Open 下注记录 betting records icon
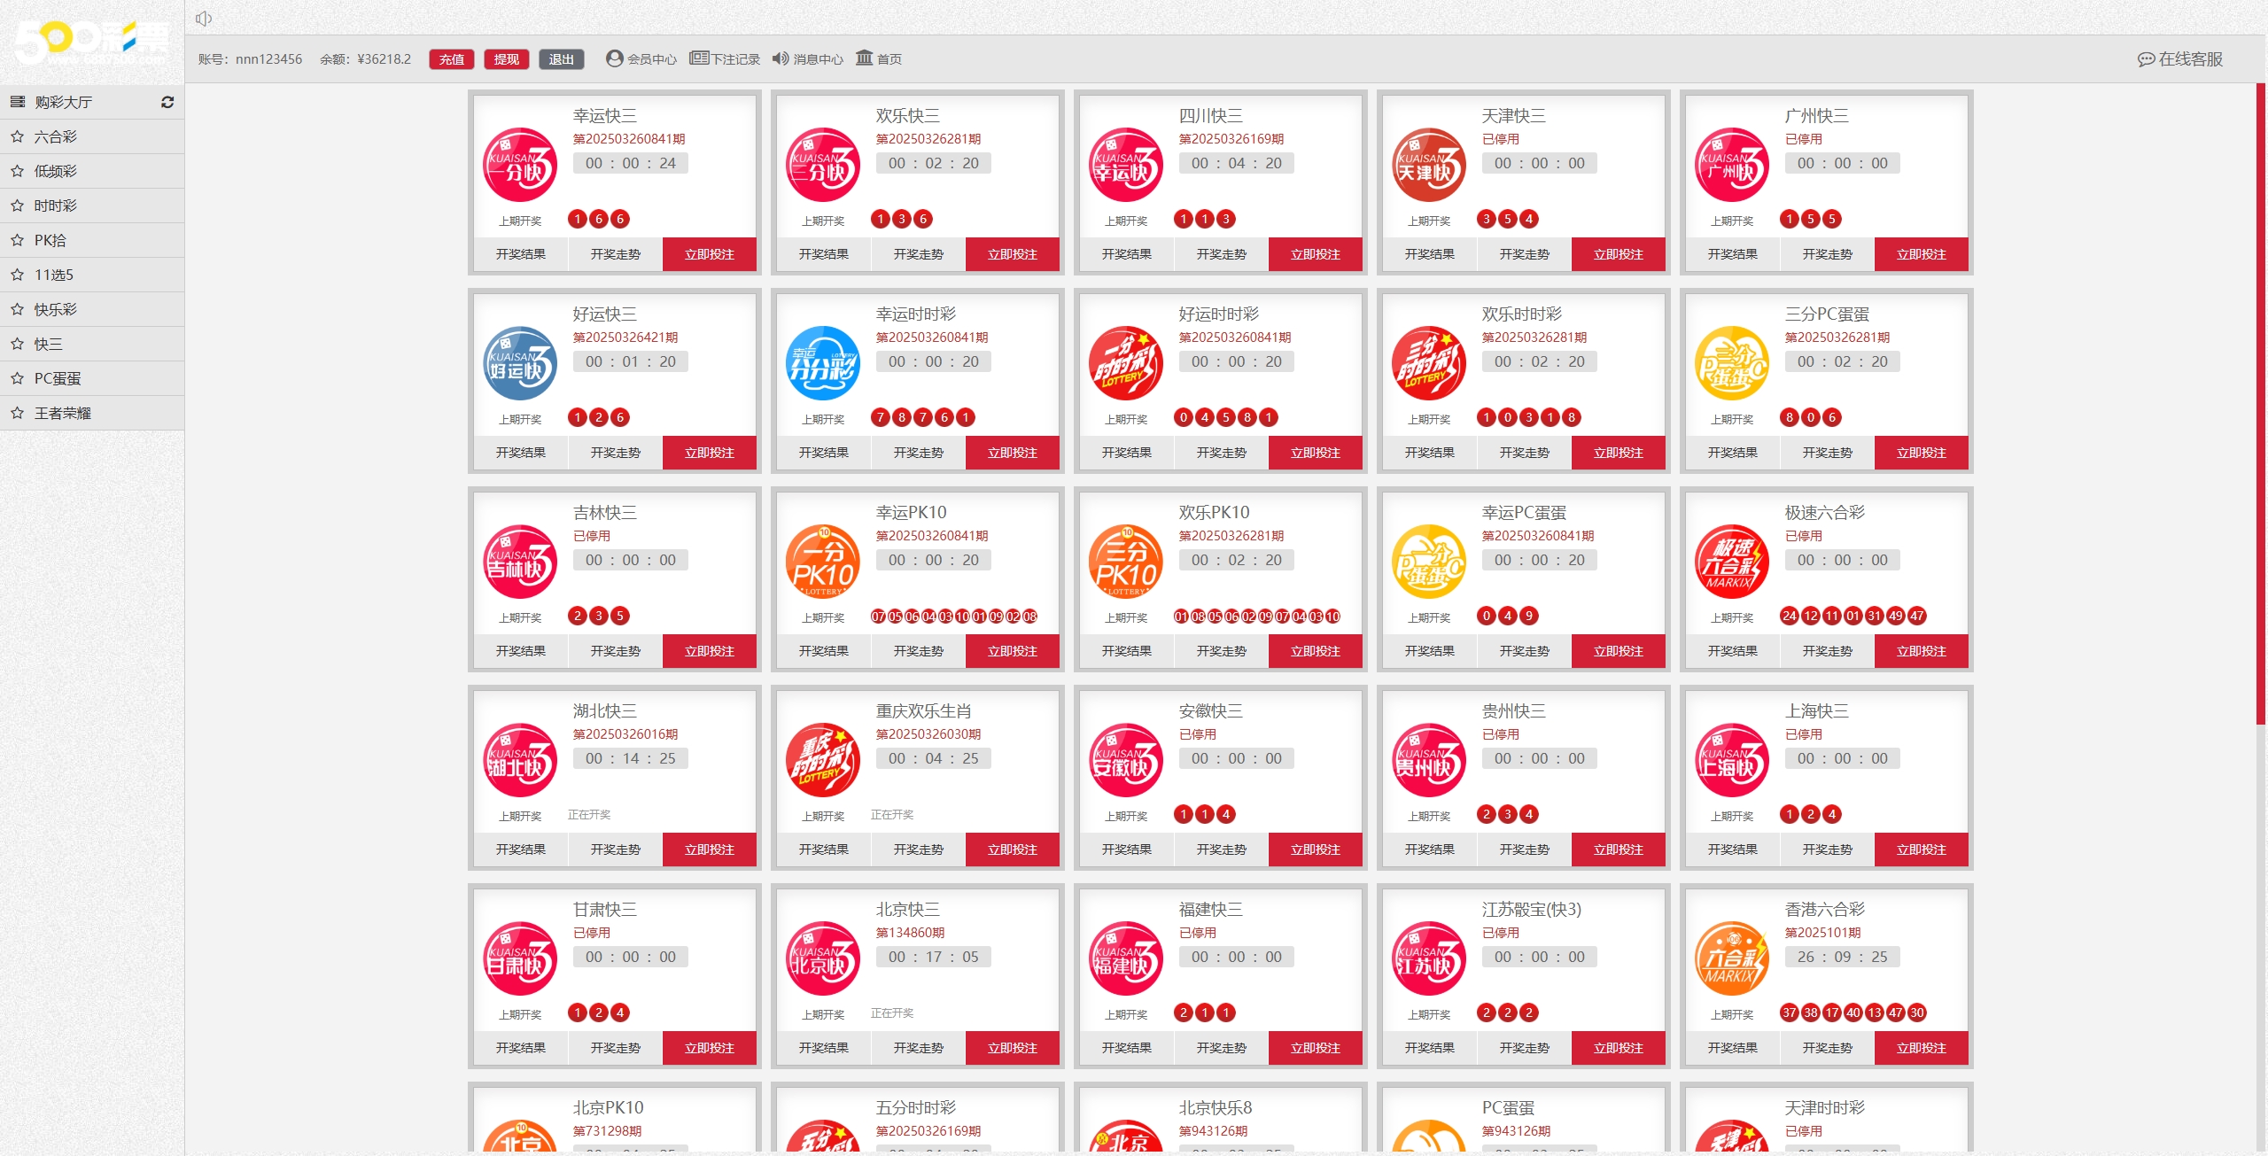The height and width of the screenshot is (1156, 2268). pos(699,58)
